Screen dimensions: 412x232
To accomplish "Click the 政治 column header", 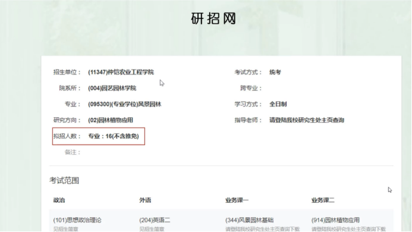I will (x=59, y=200).
